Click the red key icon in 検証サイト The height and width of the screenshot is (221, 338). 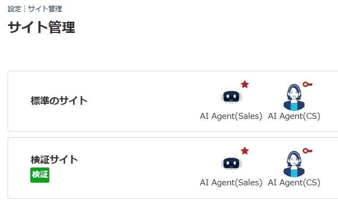pyautogui.click(x=308, y=151)
